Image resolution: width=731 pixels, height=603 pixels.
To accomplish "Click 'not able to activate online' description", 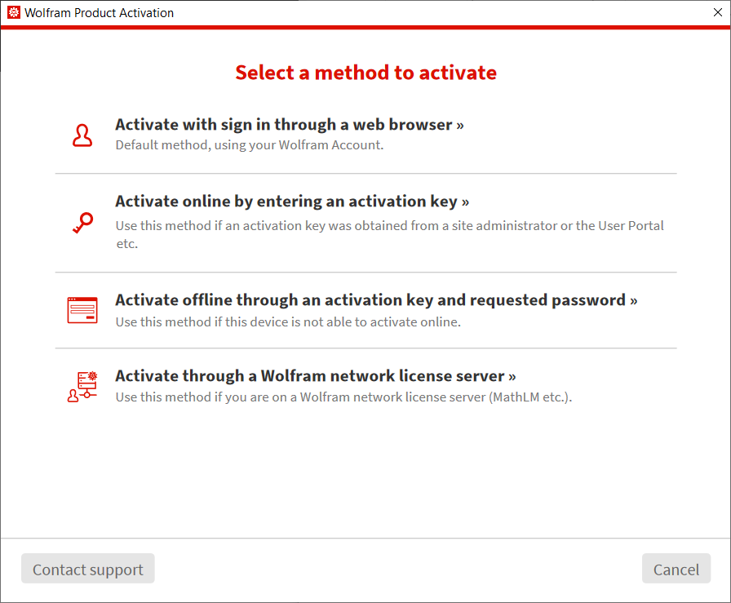I will coord(288,322).
